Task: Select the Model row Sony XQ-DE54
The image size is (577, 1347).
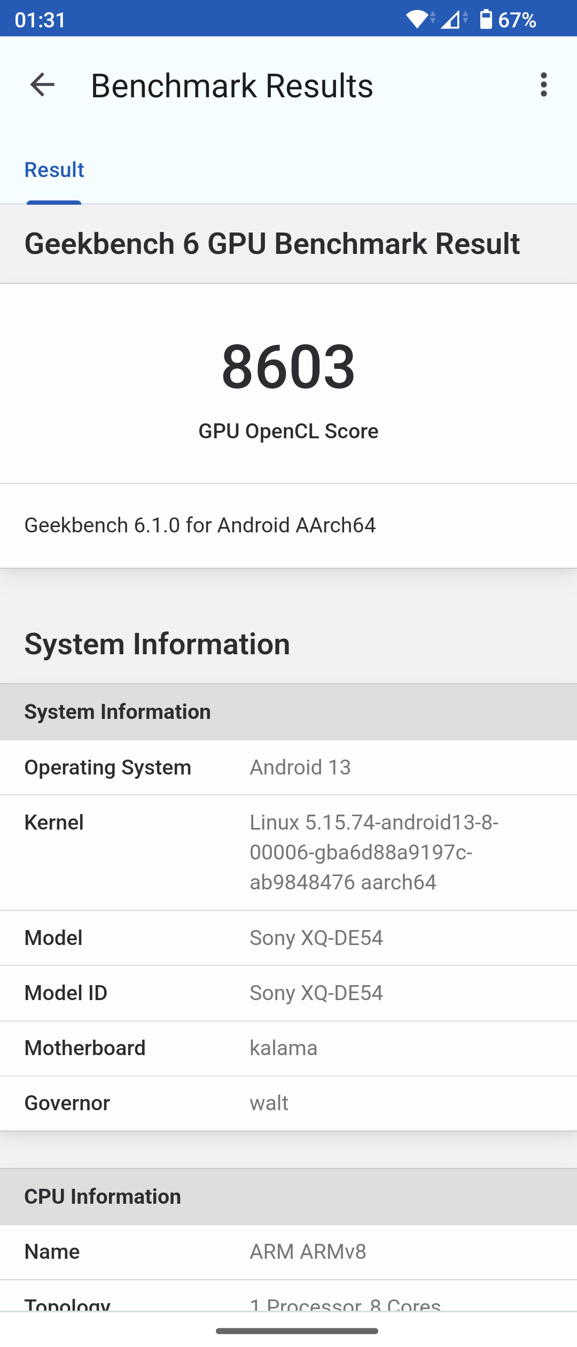Action: (288, 938)
